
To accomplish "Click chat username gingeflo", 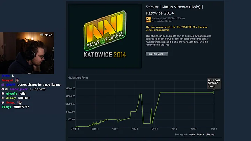I will [x=12, y=94].
